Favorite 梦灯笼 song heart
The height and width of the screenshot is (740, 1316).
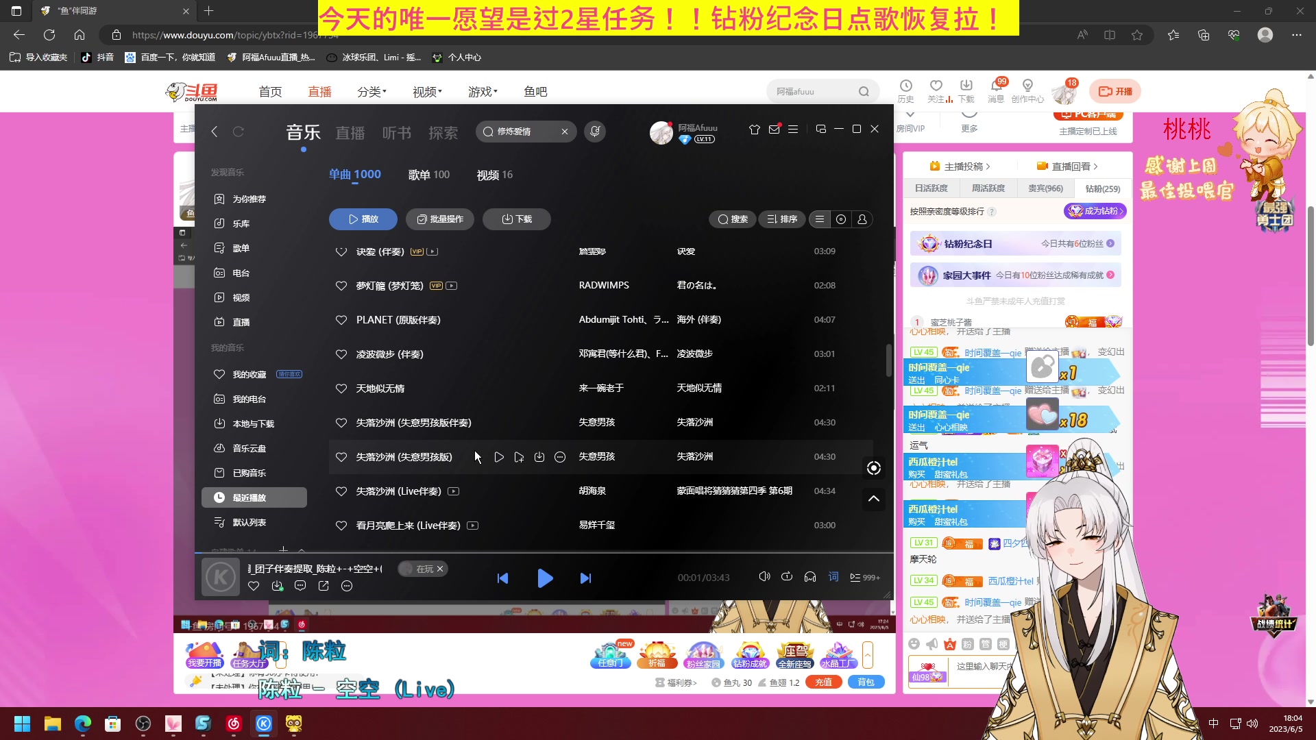pyautogui.click(x=341, y=286)
